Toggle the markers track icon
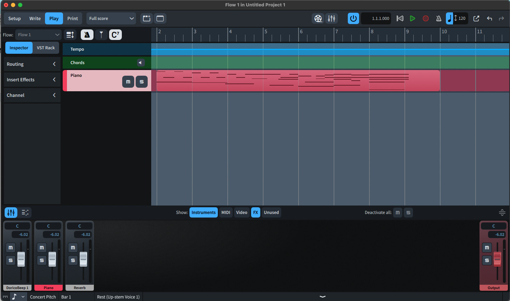The width and height of the screenshot is (510, 301). pos(101,35)
